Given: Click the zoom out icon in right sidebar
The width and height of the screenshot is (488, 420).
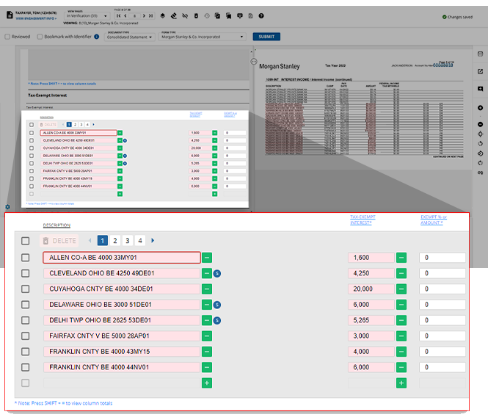Looking at the screenshot, I should coord(480,124).
